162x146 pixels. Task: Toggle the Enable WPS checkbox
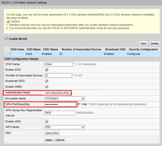pos(46,121)
